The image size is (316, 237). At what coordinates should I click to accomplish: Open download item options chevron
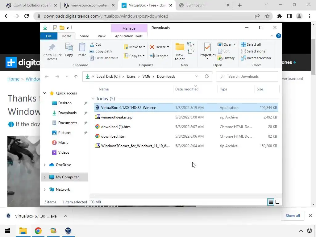pos(66,216)
